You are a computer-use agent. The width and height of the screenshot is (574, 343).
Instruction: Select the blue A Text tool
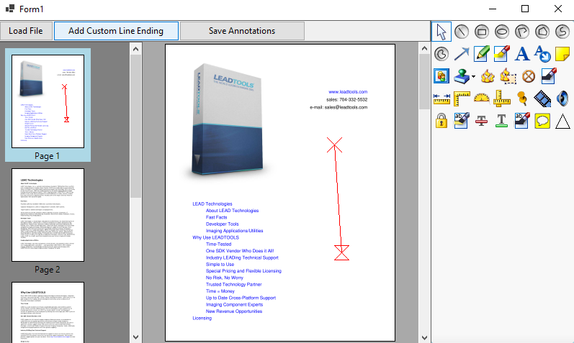(522, 54)
